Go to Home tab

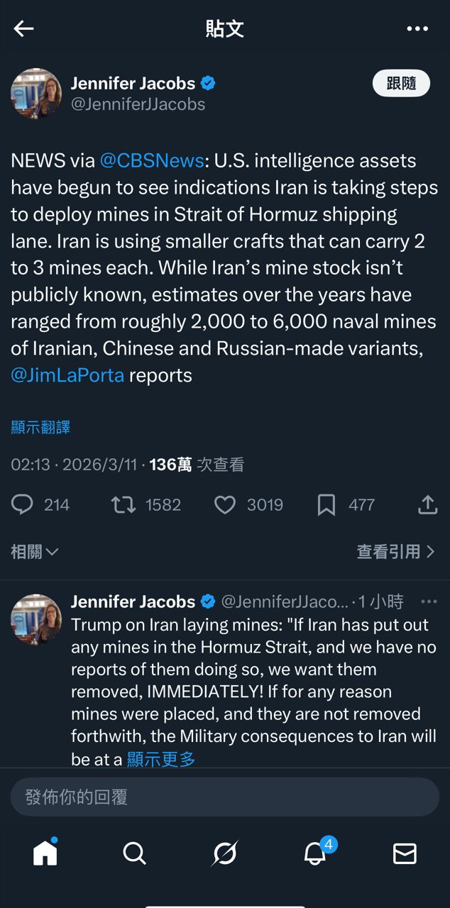tap(45, 853)
